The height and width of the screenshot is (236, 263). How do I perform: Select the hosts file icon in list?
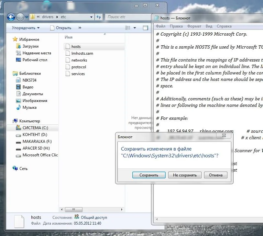[x=68, y=47]
